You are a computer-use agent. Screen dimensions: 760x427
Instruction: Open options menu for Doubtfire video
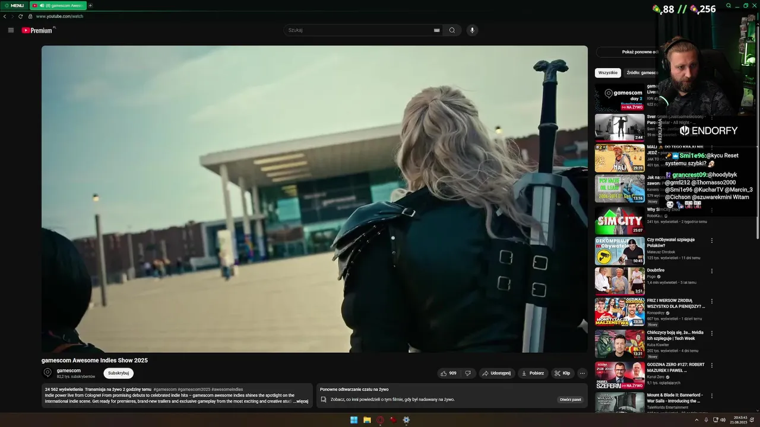[712, 270]
